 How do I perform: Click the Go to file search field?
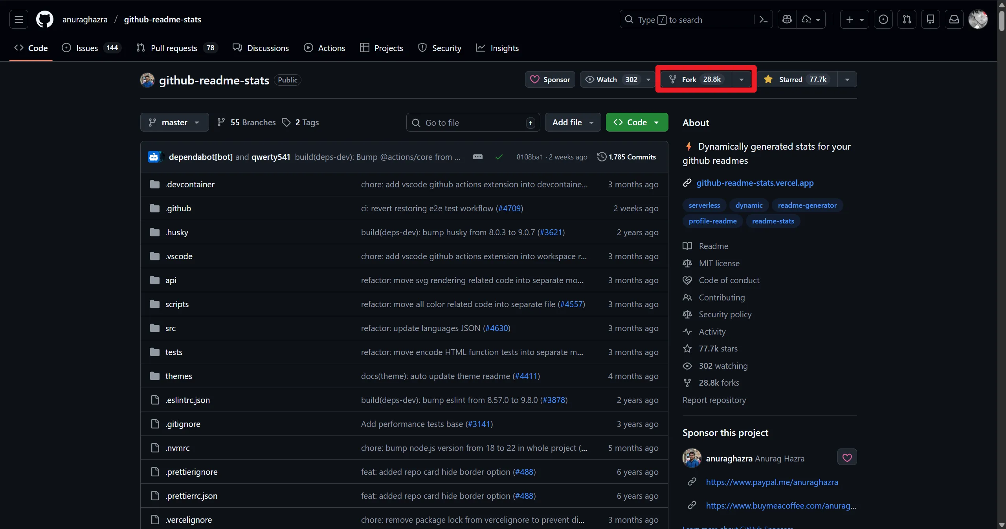click(472, 122)
